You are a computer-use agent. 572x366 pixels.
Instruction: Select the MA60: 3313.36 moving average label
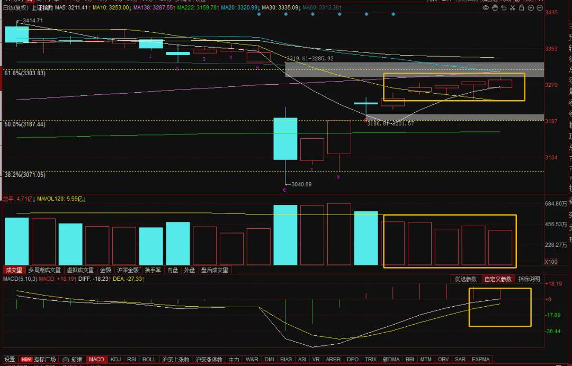pos(323,7)
